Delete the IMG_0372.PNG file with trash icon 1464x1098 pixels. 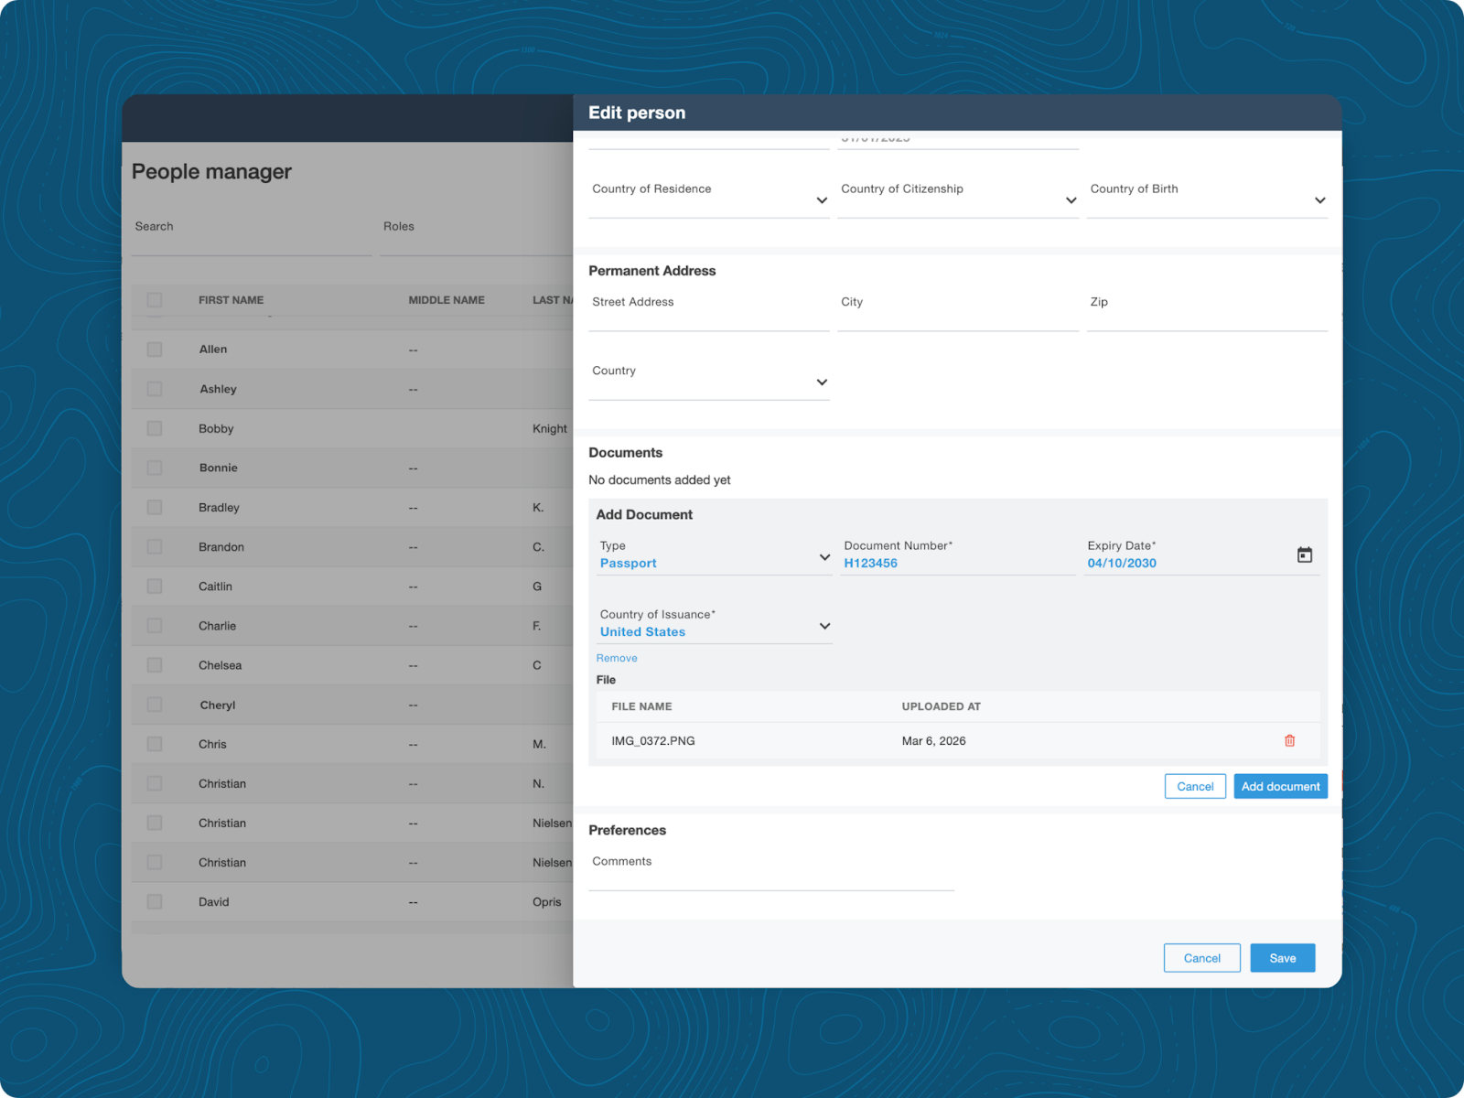click(x=1289, y=740)
